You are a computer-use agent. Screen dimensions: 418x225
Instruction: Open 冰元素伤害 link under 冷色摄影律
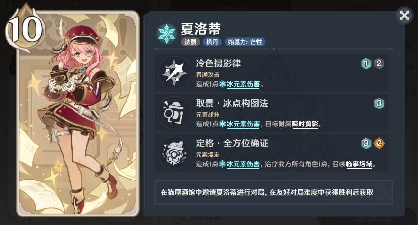(243, 84)
